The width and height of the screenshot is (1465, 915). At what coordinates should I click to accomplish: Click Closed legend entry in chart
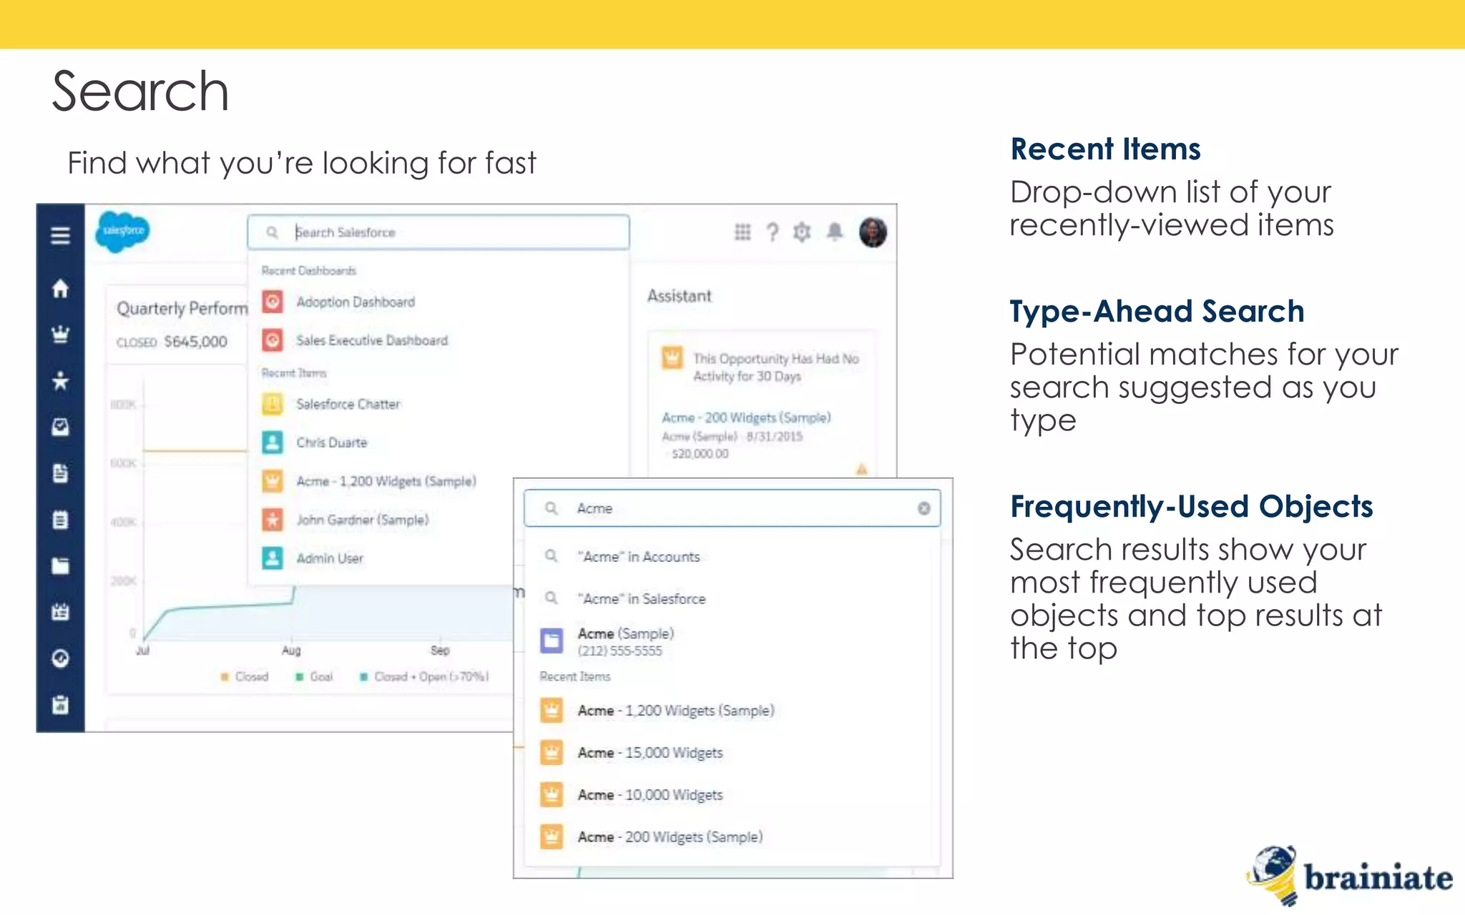[245, 676]
